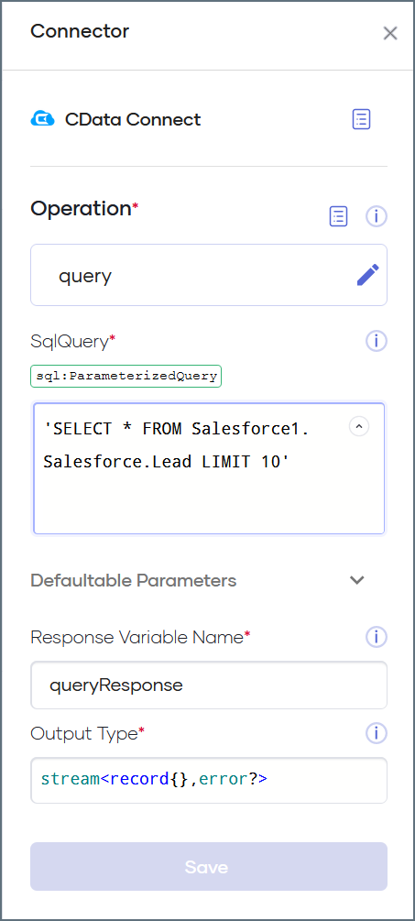Show info for Response Variable Name

[377, 637]
